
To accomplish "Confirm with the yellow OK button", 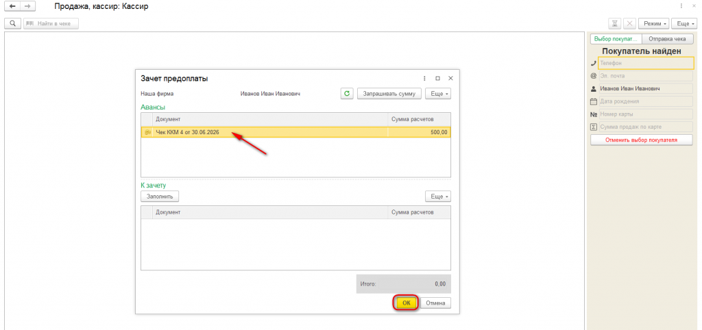I will pyautogui.click(x=406, y=303).
